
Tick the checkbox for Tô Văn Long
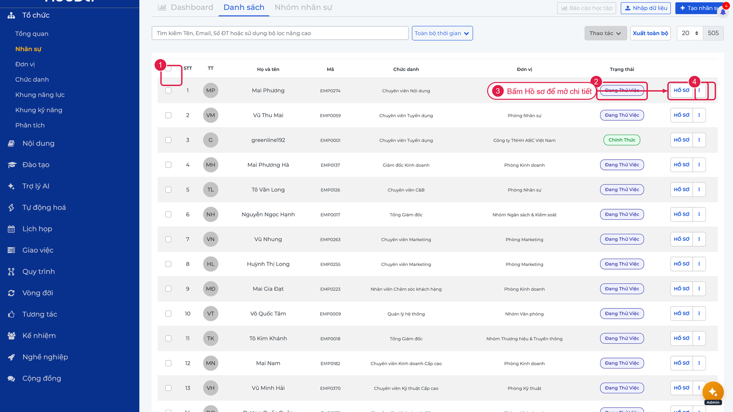tap(169, 190)
